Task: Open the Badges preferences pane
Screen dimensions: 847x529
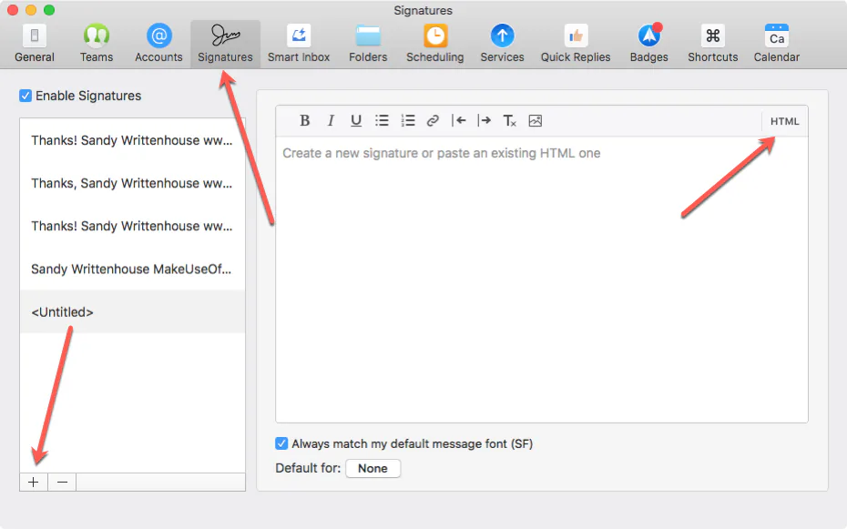Action: (x=648, y=45)
